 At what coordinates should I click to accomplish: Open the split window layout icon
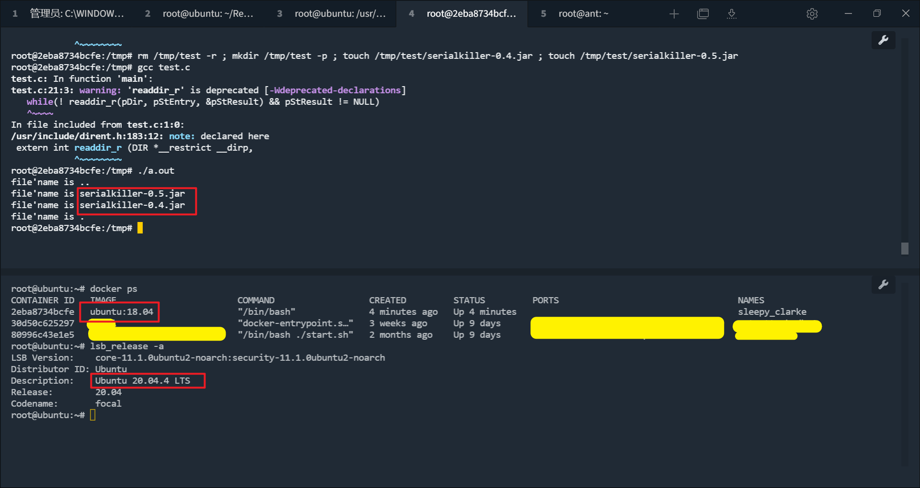[703, 14]
